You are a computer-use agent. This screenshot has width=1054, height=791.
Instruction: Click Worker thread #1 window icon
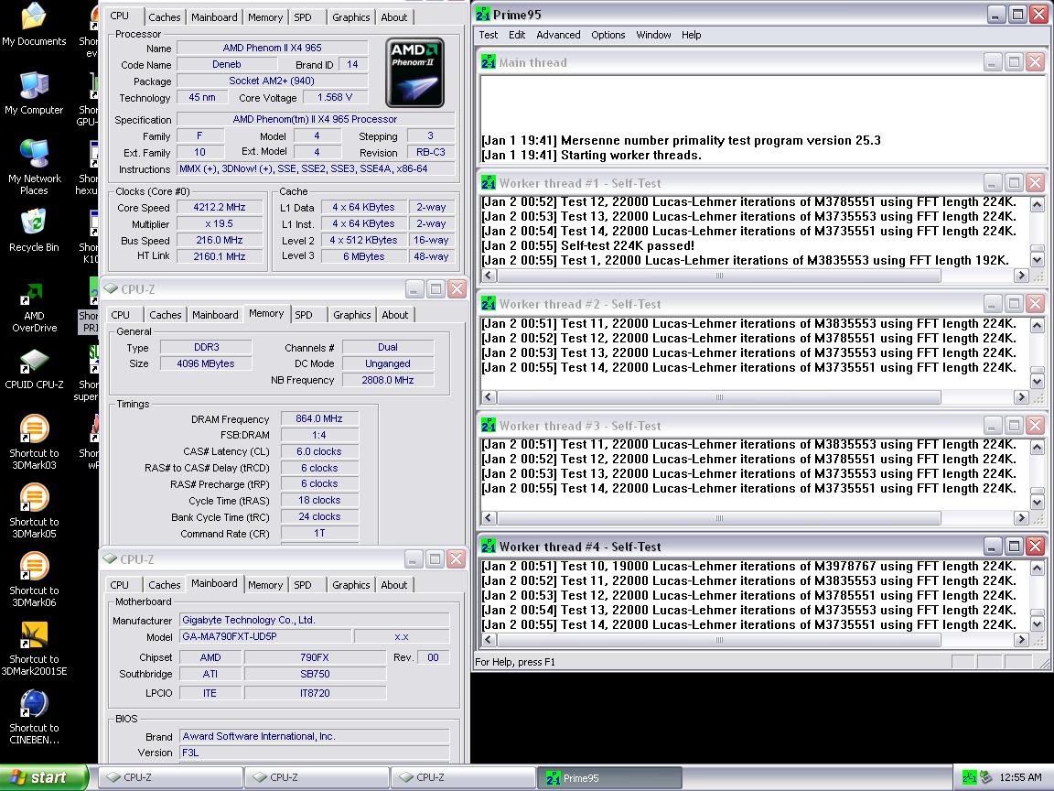pos(489,183)
